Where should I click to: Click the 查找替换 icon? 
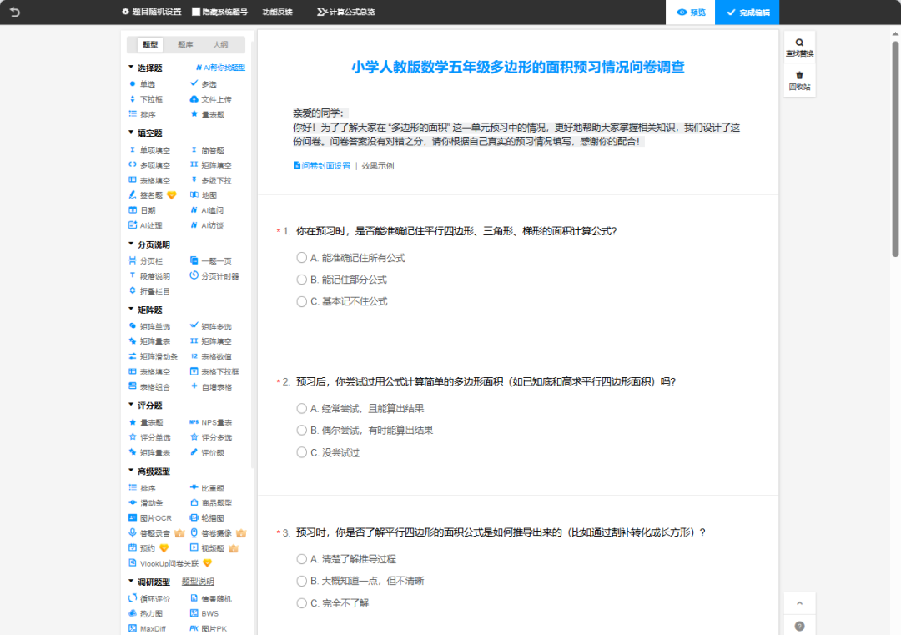799,46
